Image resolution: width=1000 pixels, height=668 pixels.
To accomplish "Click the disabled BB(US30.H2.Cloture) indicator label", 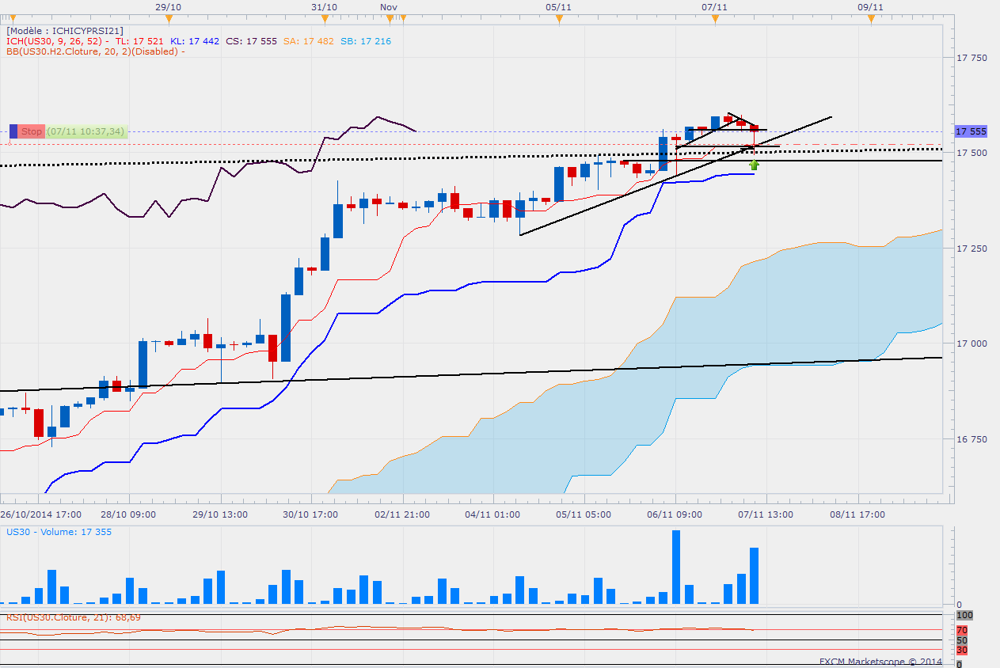I will 95,51.
